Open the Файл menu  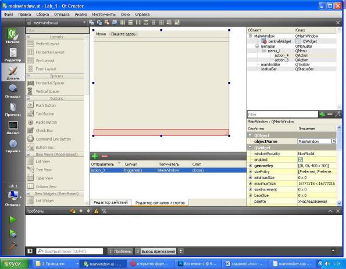point(8,15)
